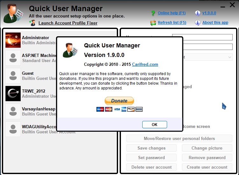Click the Save changes button
Screen dimensions: 239x175
coord(151,148)
